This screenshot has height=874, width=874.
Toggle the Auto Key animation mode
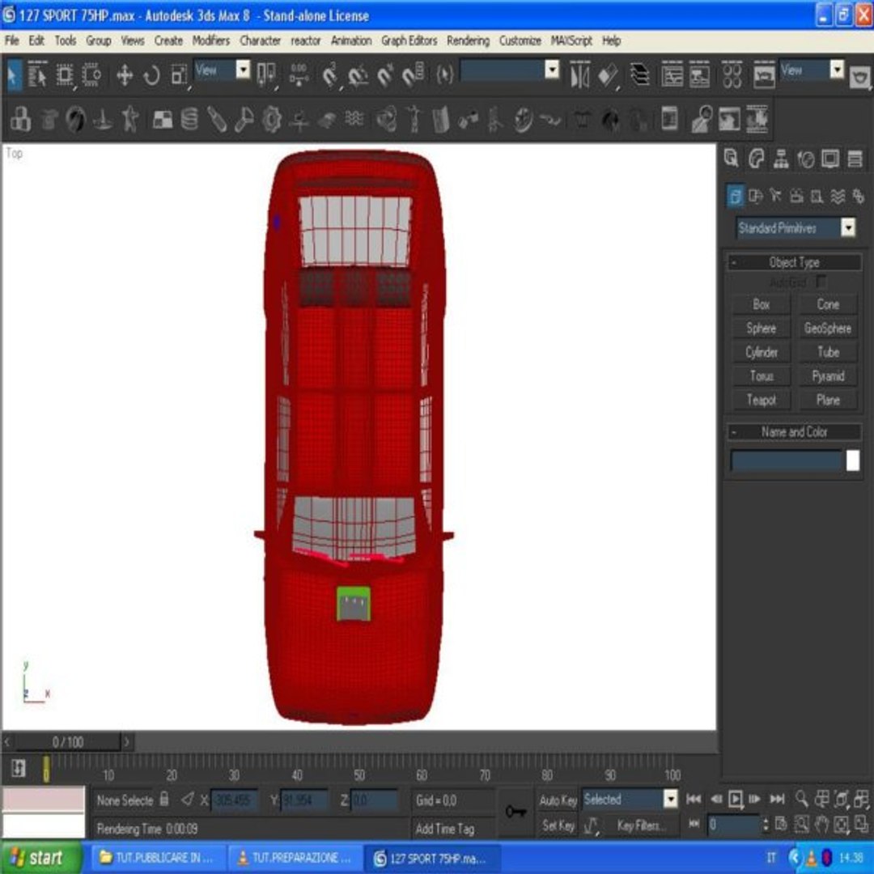coord(558,800)
